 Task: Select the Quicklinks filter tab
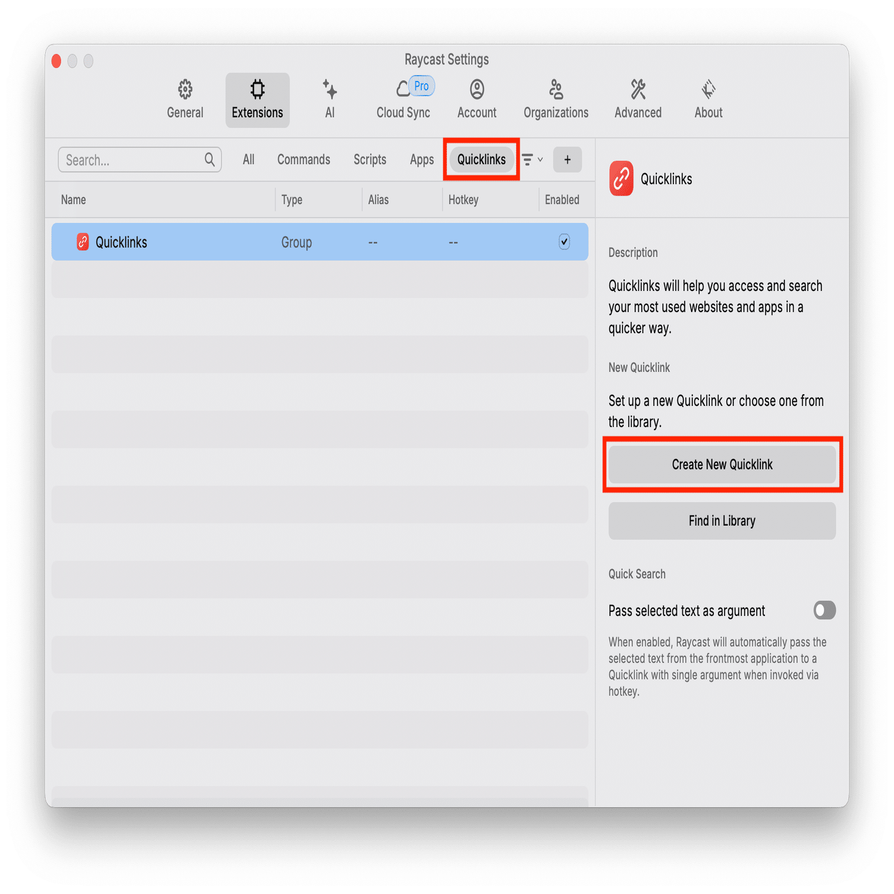[481, 160]
